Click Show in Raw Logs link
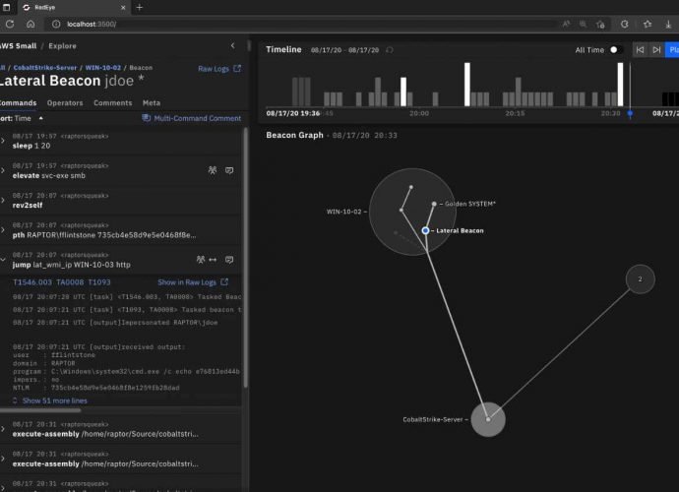The image size is (679, 492). coord(193,282)
